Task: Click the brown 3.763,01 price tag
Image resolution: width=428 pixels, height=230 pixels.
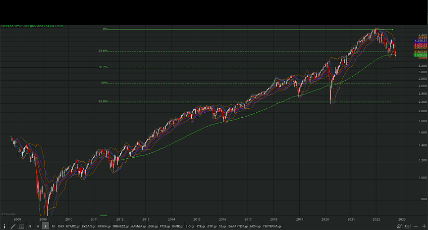Action: point(421,52)
